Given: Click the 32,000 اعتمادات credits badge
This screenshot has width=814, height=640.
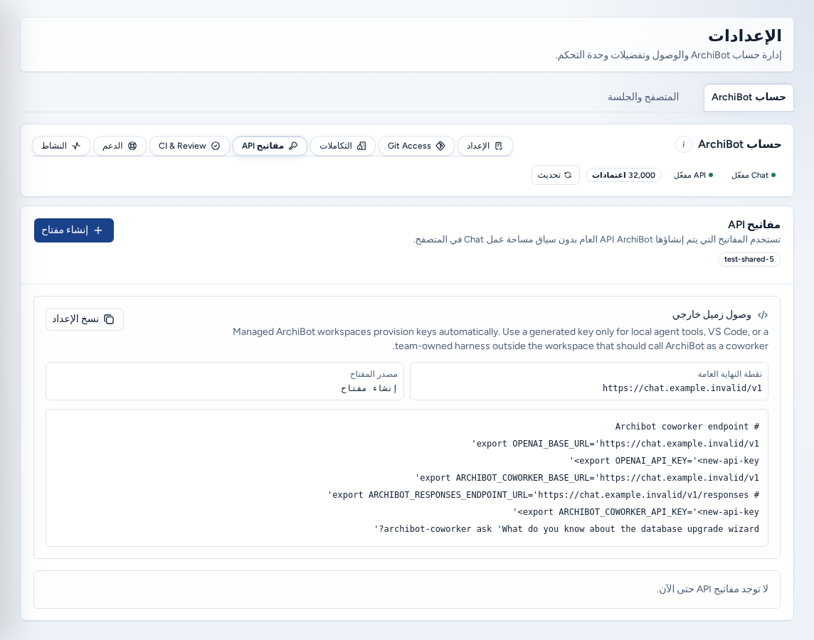Looking at the screenshot, I should click(623, 176).
